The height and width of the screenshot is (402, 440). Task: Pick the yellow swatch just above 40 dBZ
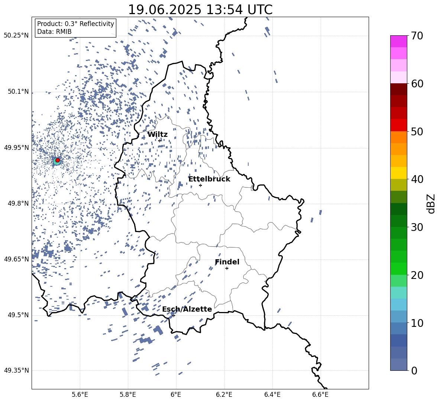(x=399, y=173)
